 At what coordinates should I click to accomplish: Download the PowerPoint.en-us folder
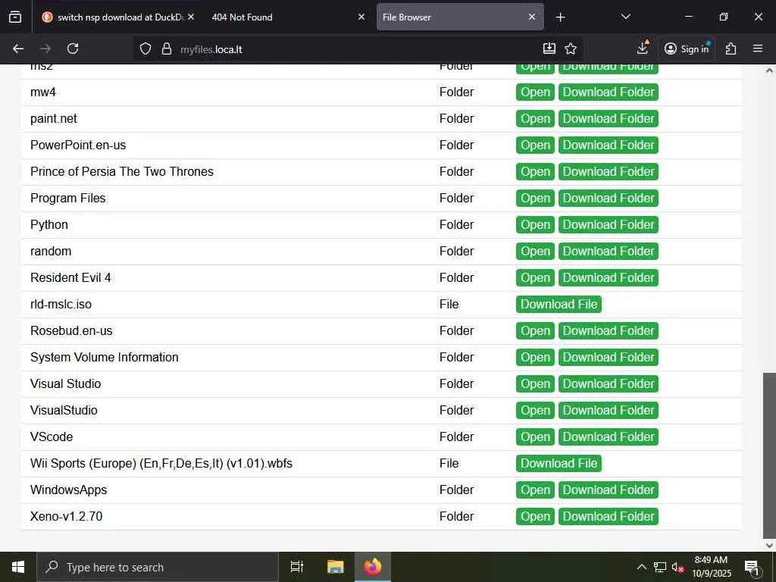pos(609,145)
